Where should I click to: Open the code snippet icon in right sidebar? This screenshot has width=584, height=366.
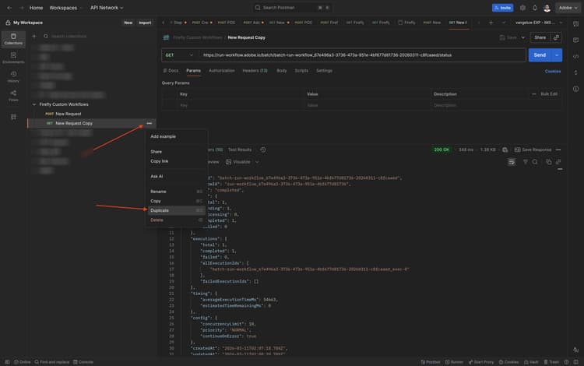(575, 57)
